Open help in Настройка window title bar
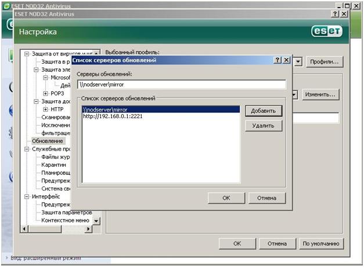The height and width of the screenshot is (267, 364). point(335,14)
